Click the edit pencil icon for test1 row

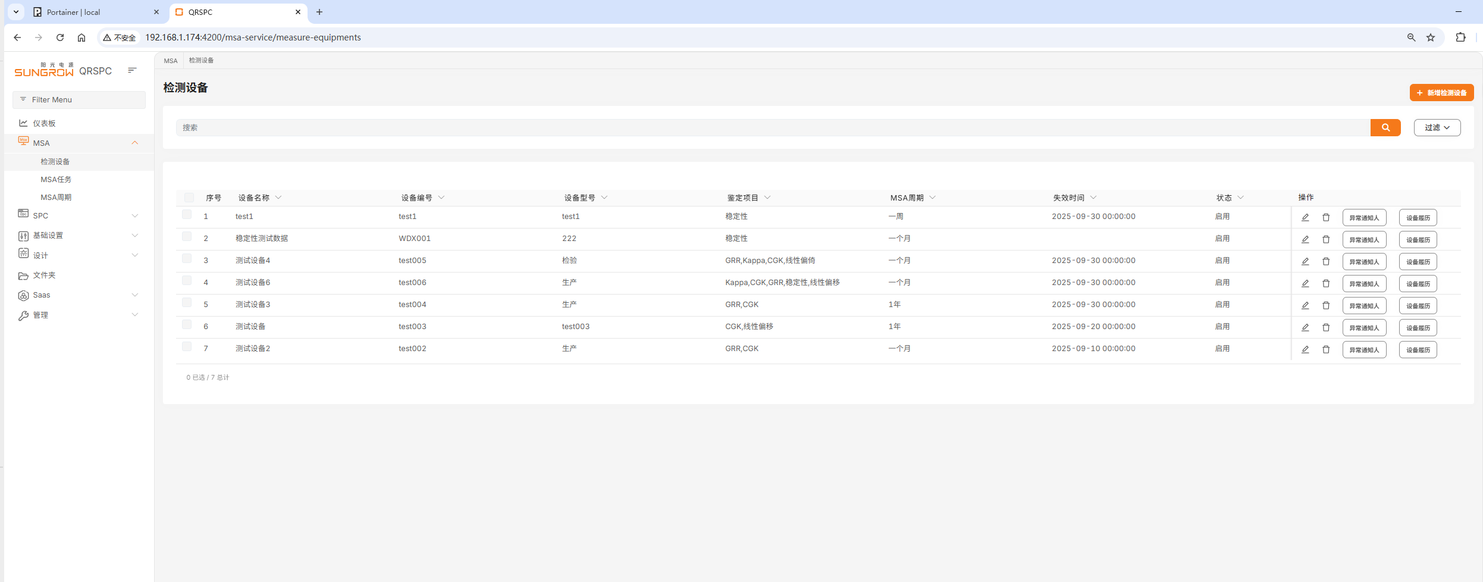click(1305, 218)
